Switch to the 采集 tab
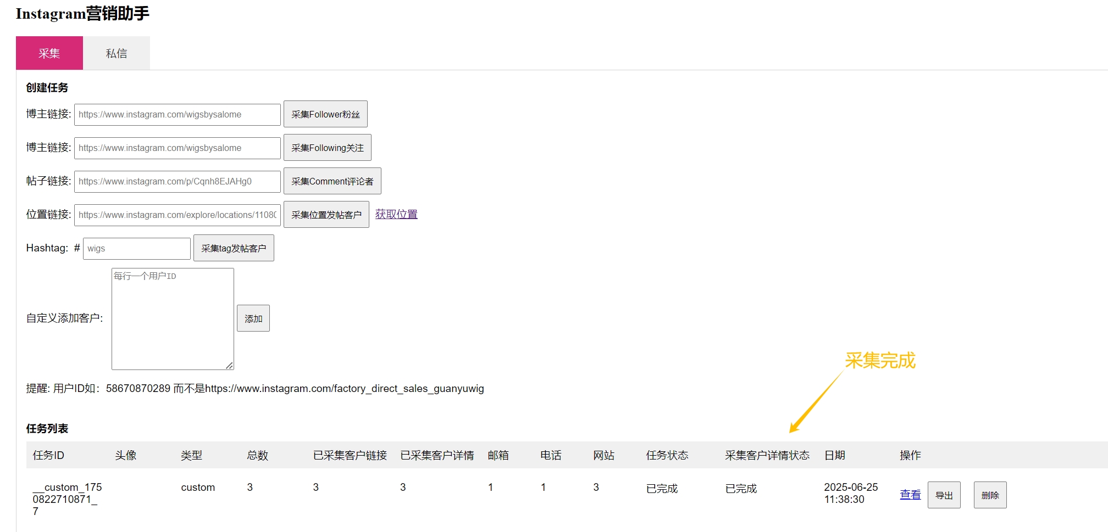The height and width of the screenshot is (532, 1108). tap(49, 53)
